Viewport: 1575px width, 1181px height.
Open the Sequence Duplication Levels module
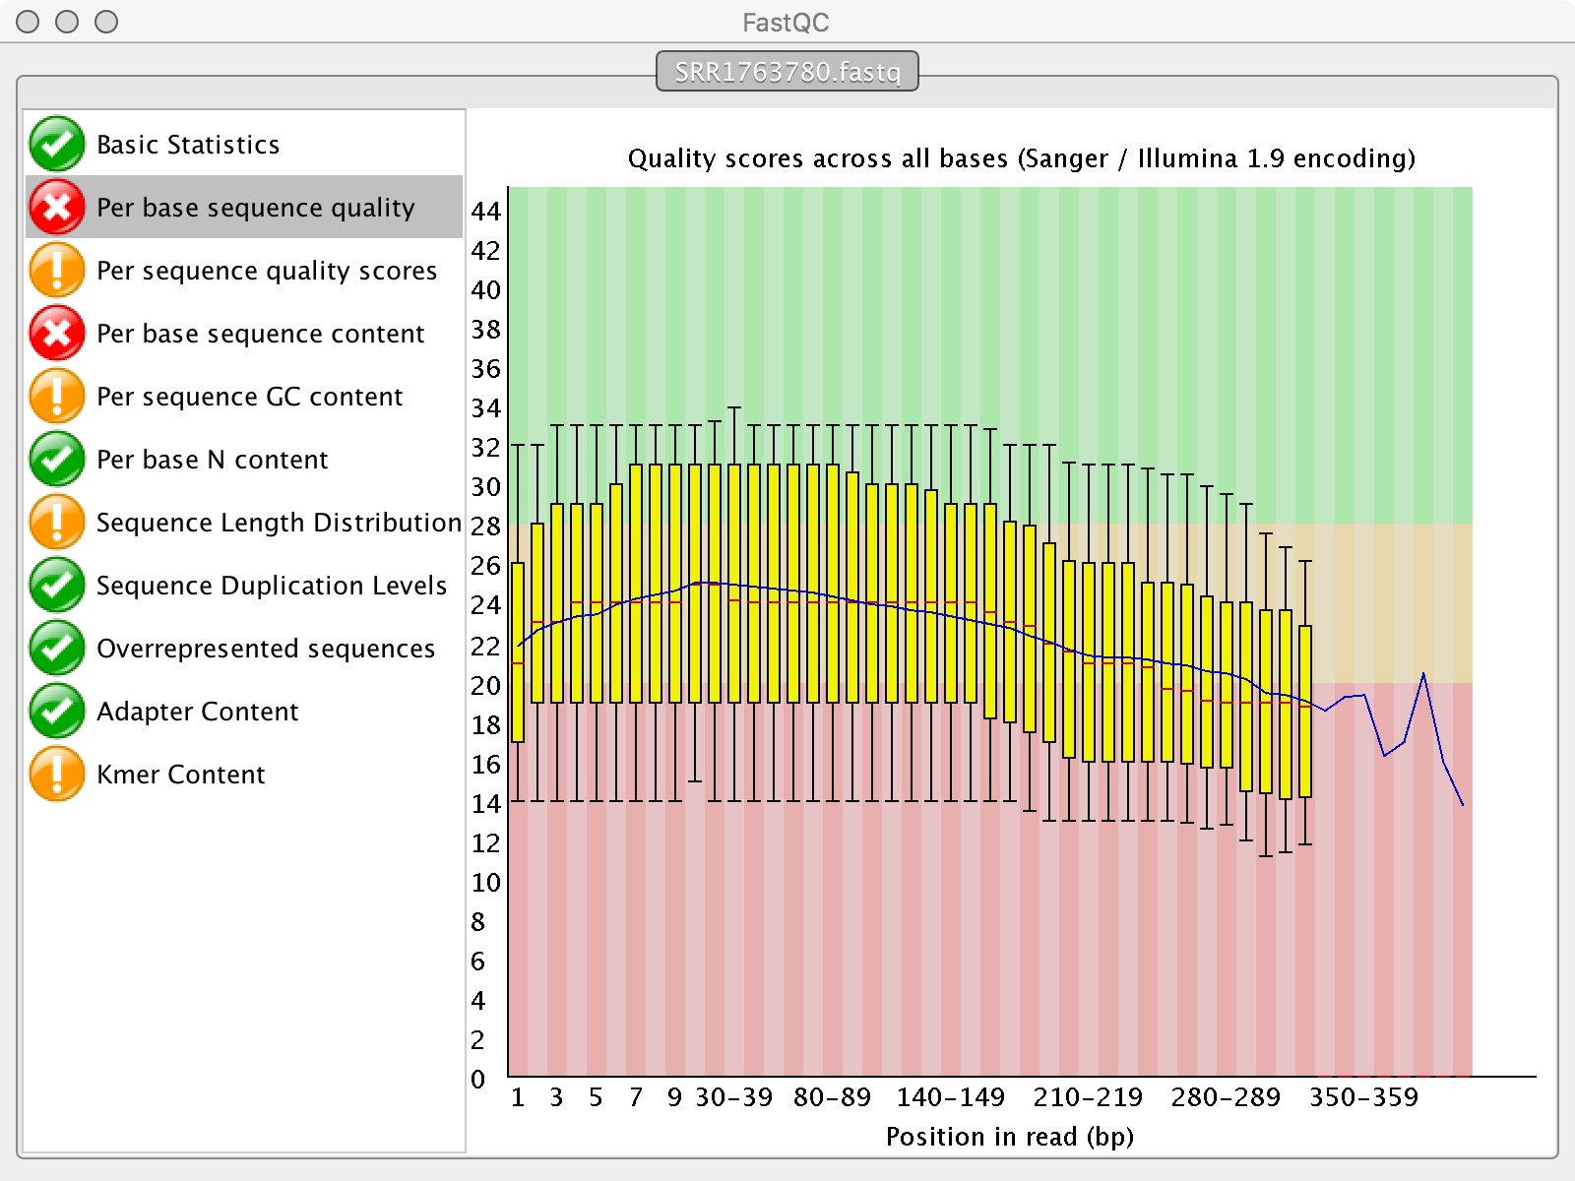270,585
